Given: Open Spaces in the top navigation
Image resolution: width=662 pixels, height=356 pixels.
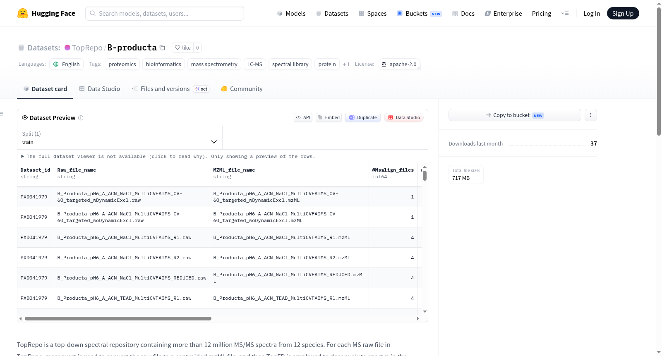Looking at the screenshot, I should click(373, 13).
